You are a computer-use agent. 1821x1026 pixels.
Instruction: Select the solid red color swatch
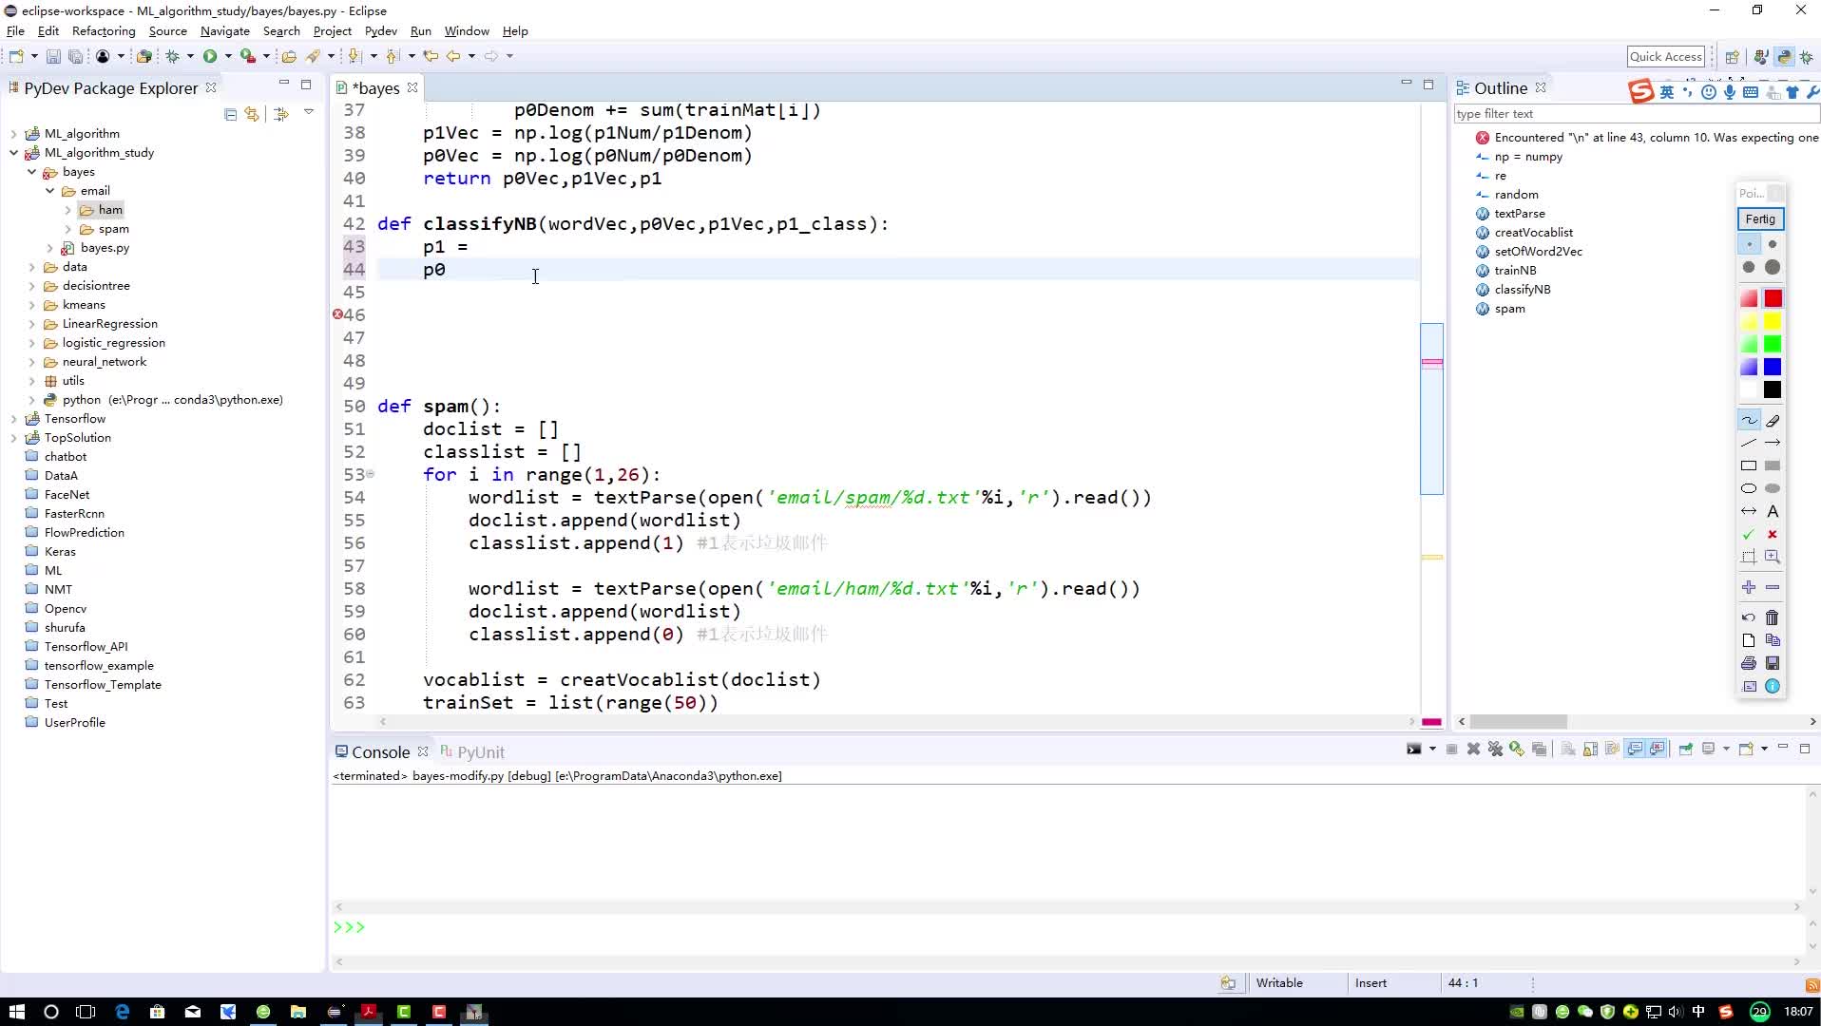pyautogui.click(x=1773, y=298)
